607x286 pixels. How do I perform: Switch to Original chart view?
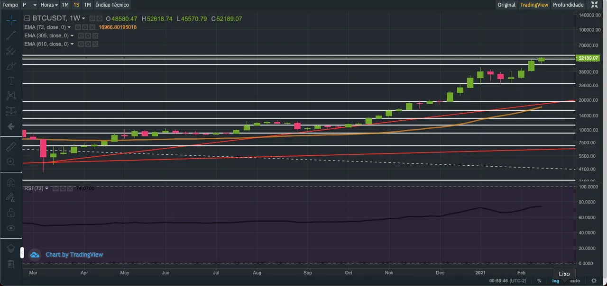[x=506, y=5]
